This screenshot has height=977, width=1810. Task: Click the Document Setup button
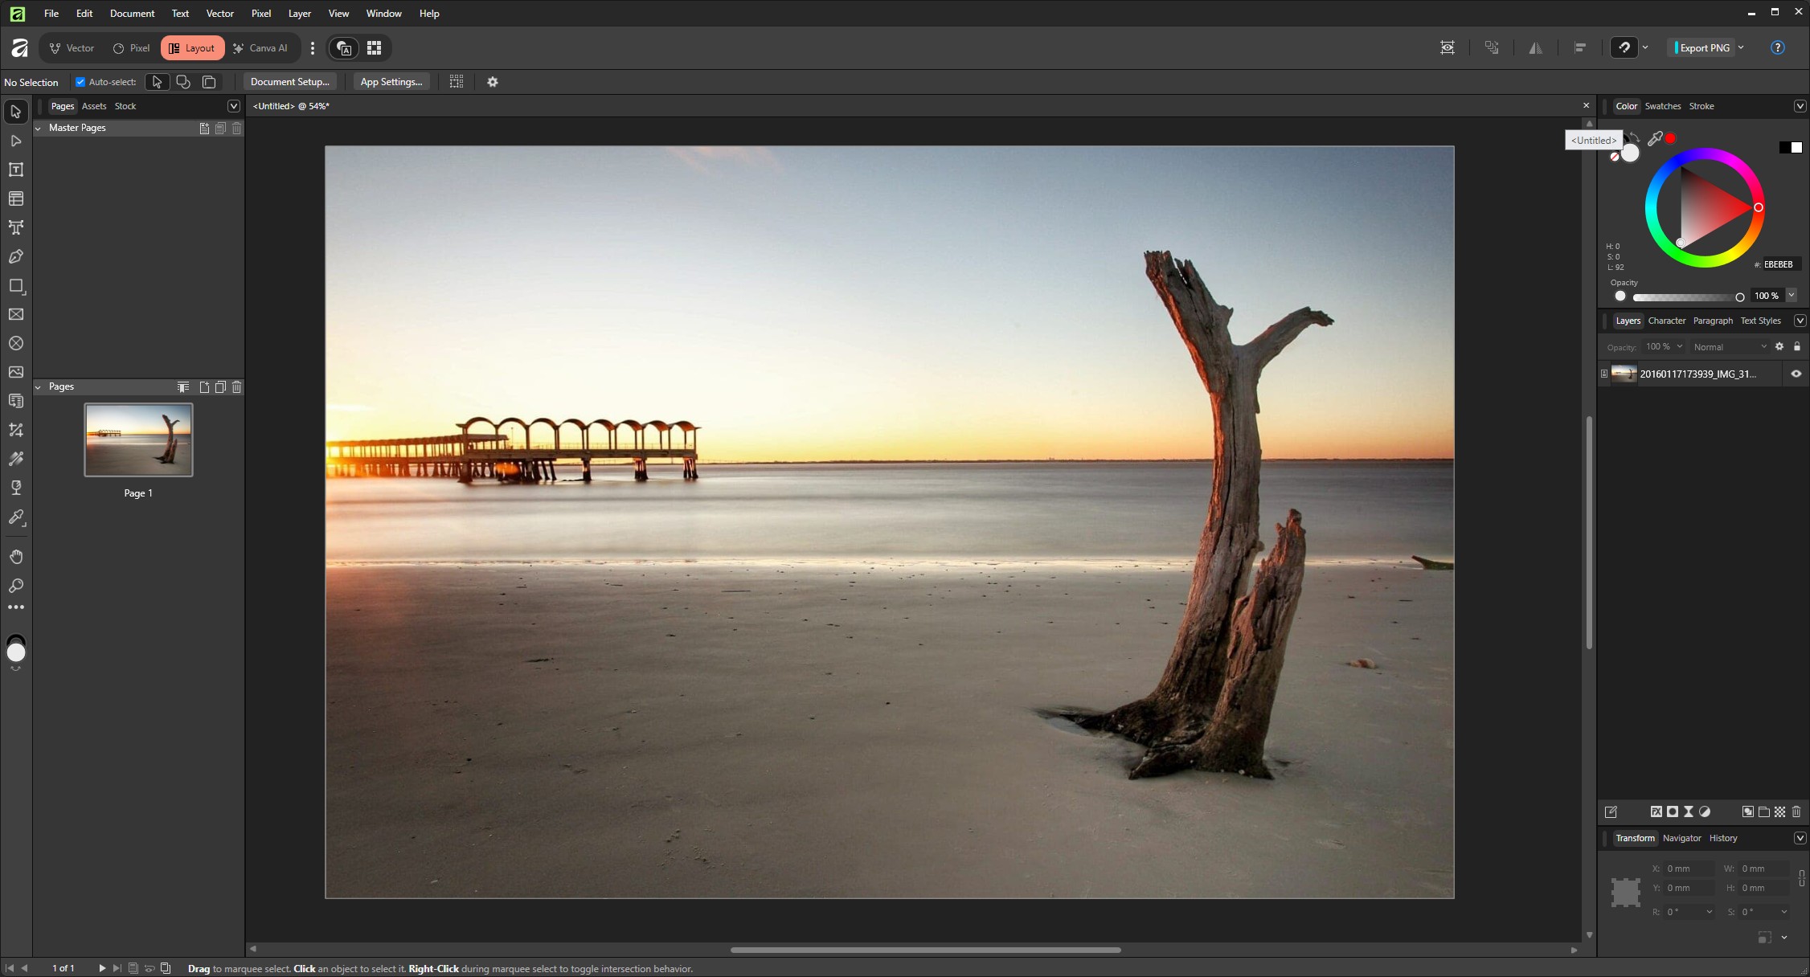289,82
